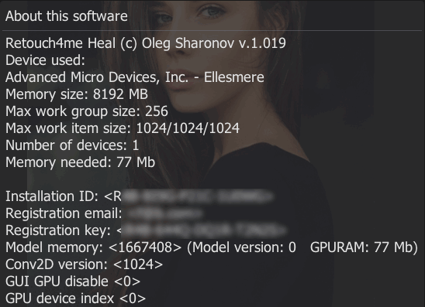Select Memory needed 77 Mb text
Screen dimensions: 425x307
[x=80, y=162]
